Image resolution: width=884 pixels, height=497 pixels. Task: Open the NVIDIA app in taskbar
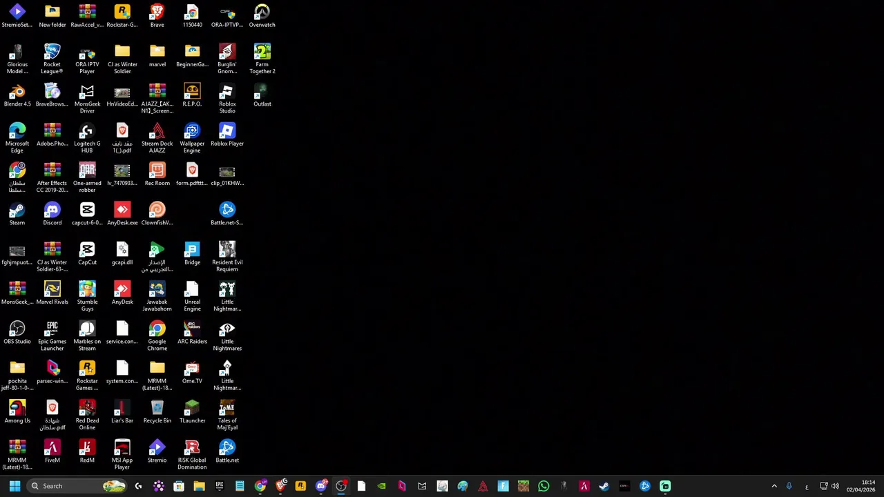(381, 486)
